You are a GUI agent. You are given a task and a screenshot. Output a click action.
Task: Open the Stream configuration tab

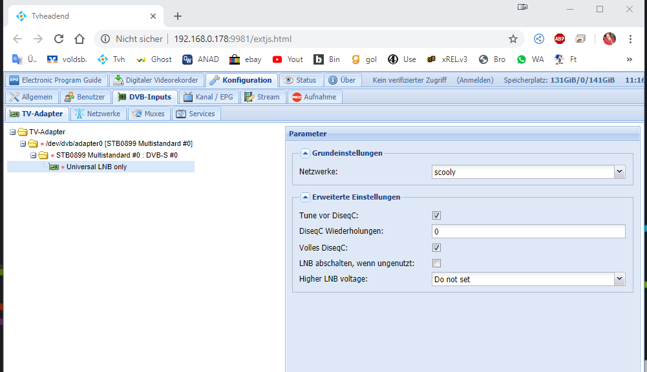[x=262, y=97]
